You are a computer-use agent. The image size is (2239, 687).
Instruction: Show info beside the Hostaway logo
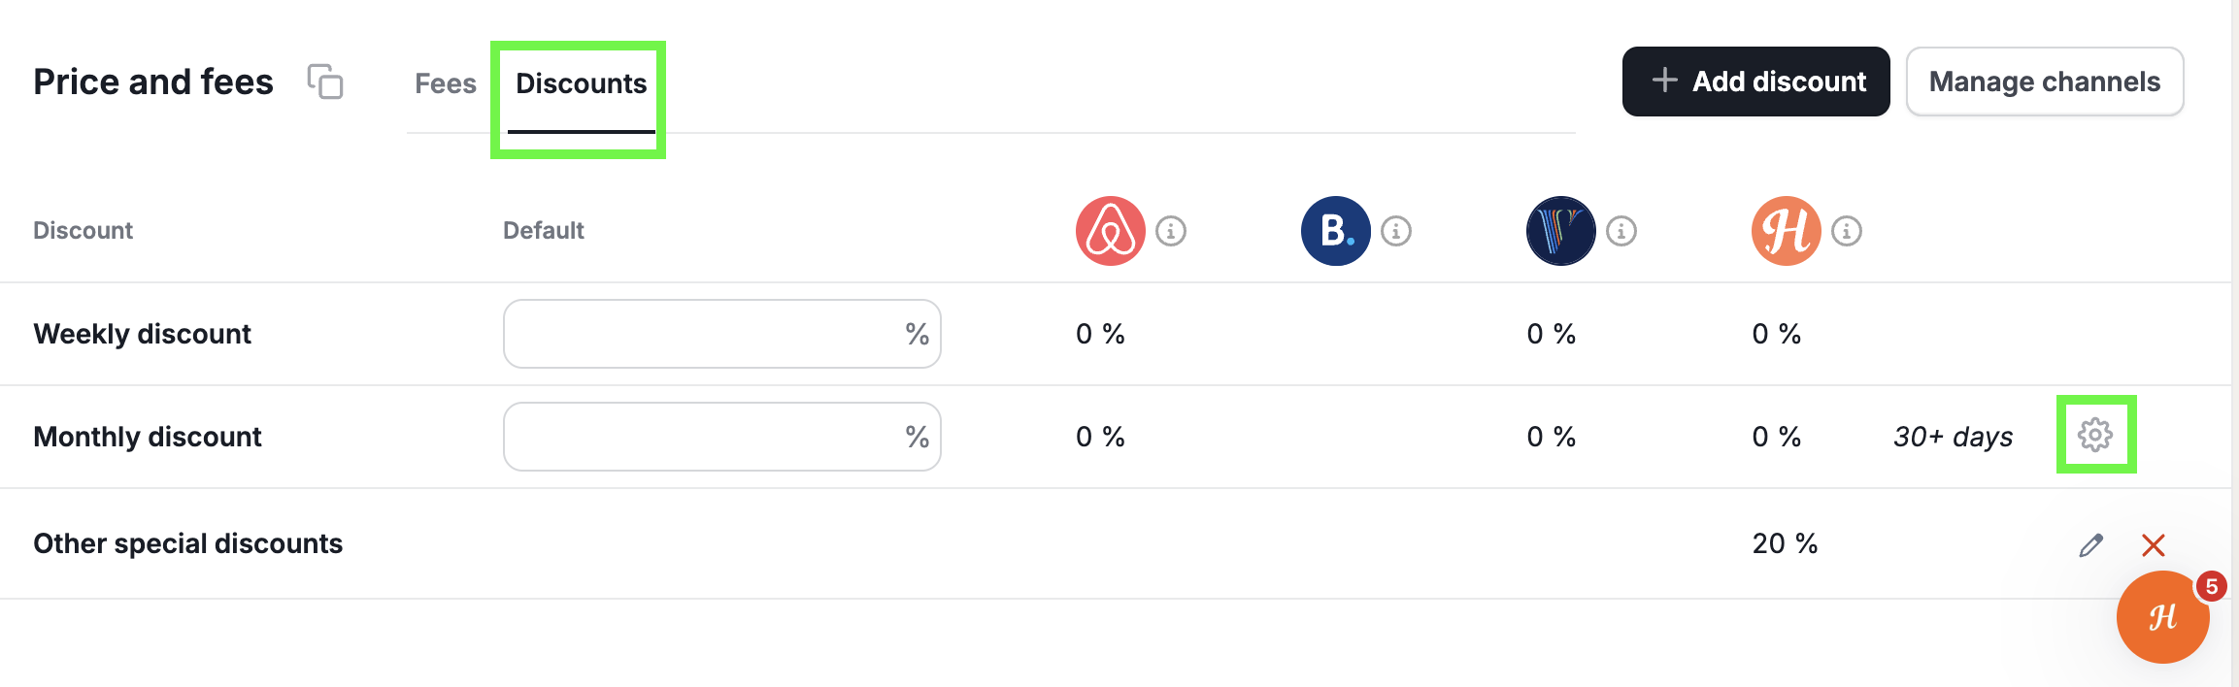pos(1847,231)
